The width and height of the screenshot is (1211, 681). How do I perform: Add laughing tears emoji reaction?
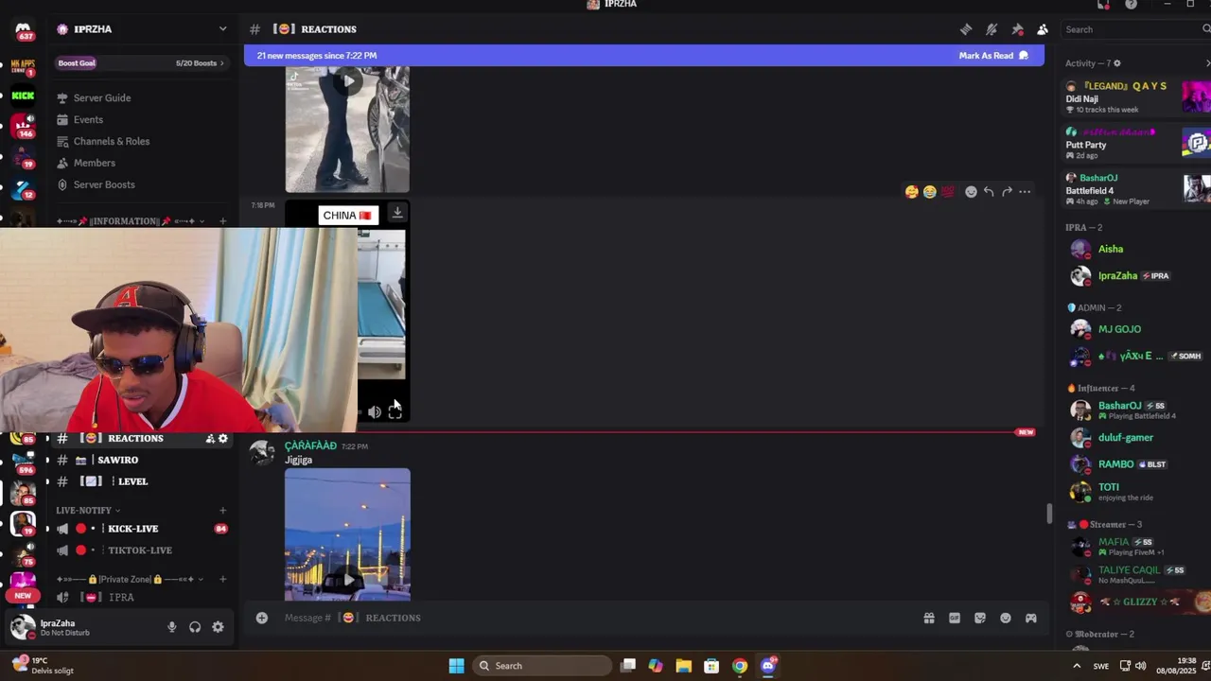tap(929, 192)
